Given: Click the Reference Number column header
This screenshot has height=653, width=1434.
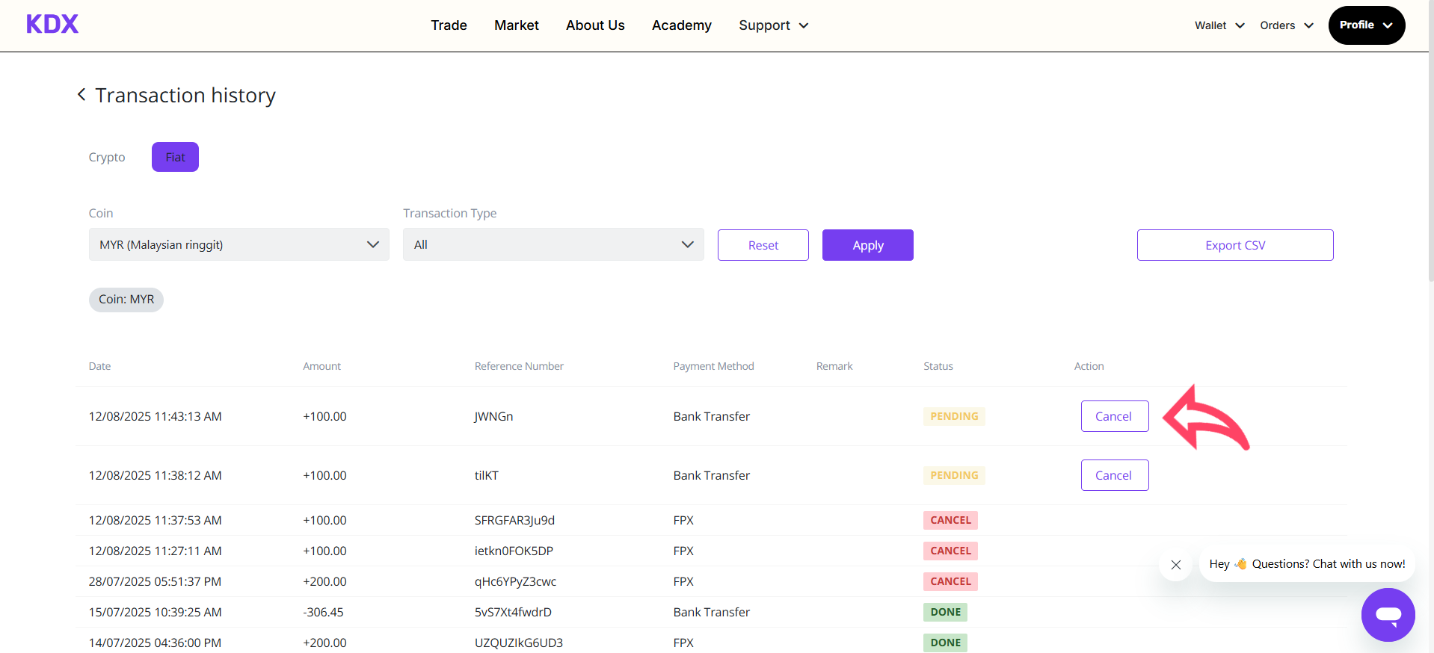Looking at the screenshot, I should [x=519, y=366].
